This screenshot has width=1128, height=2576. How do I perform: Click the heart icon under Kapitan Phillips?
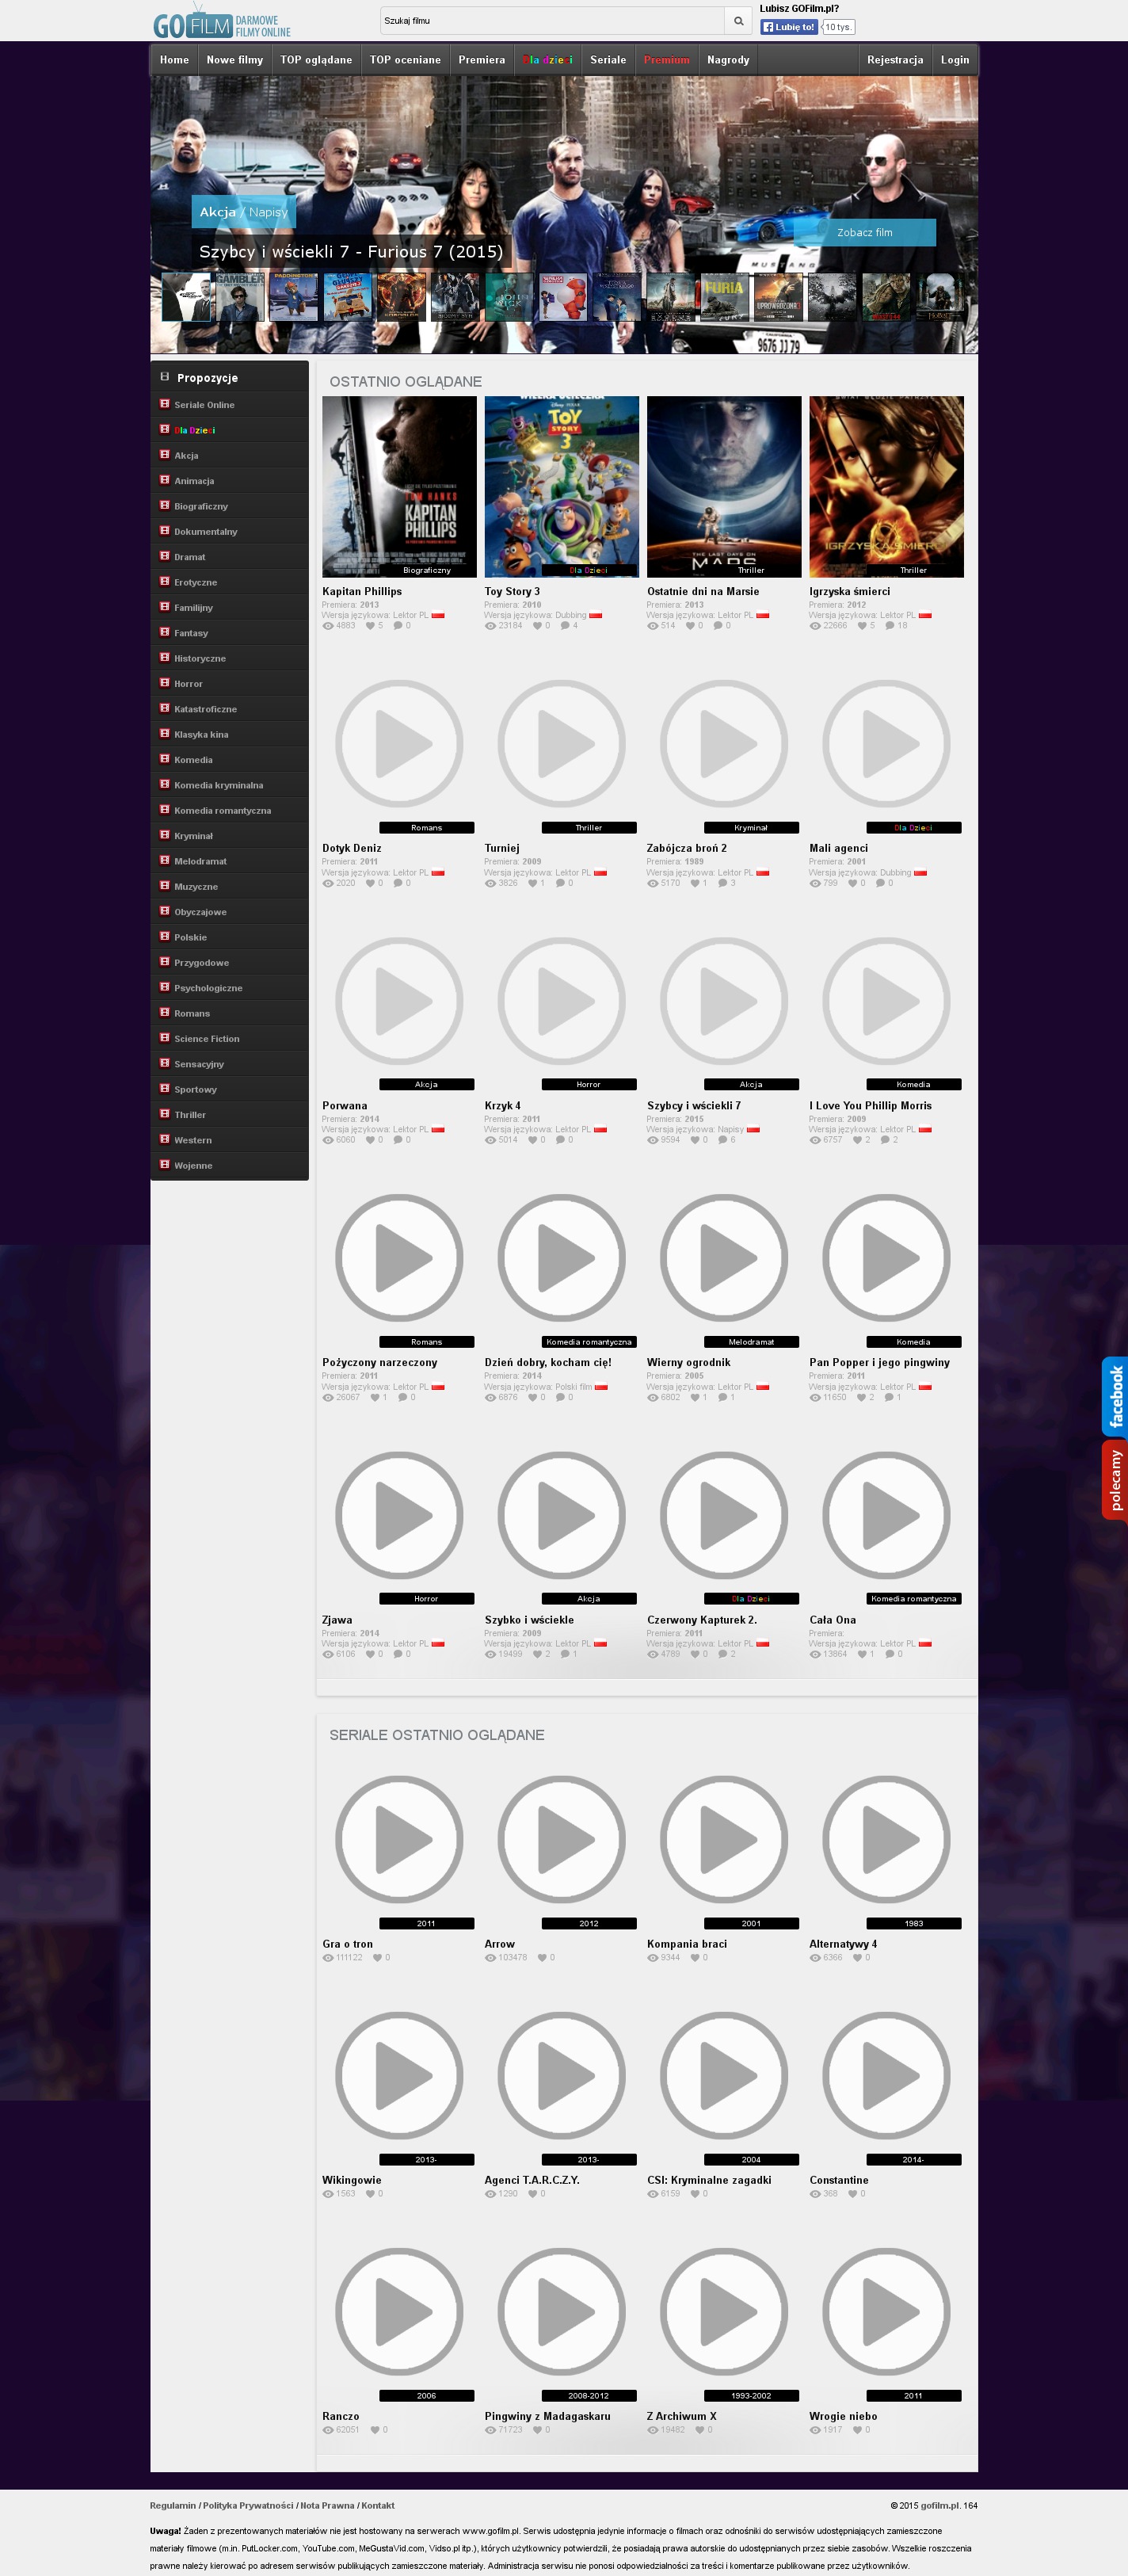[x=370, y=626]
